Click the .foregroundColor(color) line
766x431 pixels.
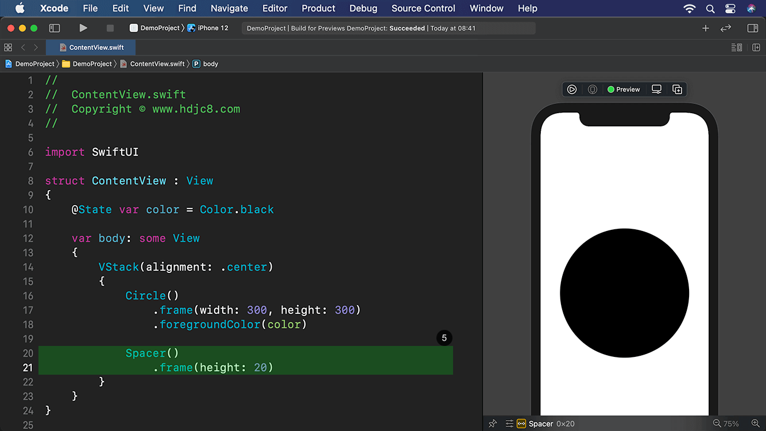[230, 324]
